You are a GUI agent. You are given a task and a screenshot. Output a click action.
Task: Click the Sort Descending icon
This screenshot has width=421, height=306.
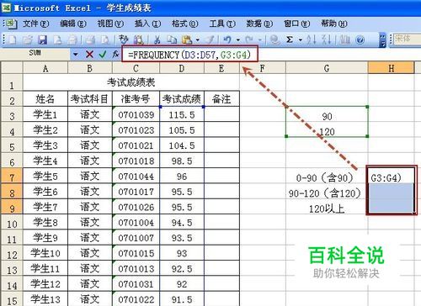(x=326, y=40)
